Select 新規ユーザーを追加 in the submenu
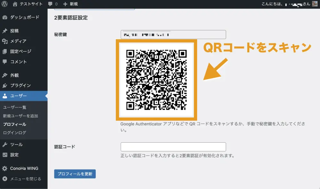 20,116
